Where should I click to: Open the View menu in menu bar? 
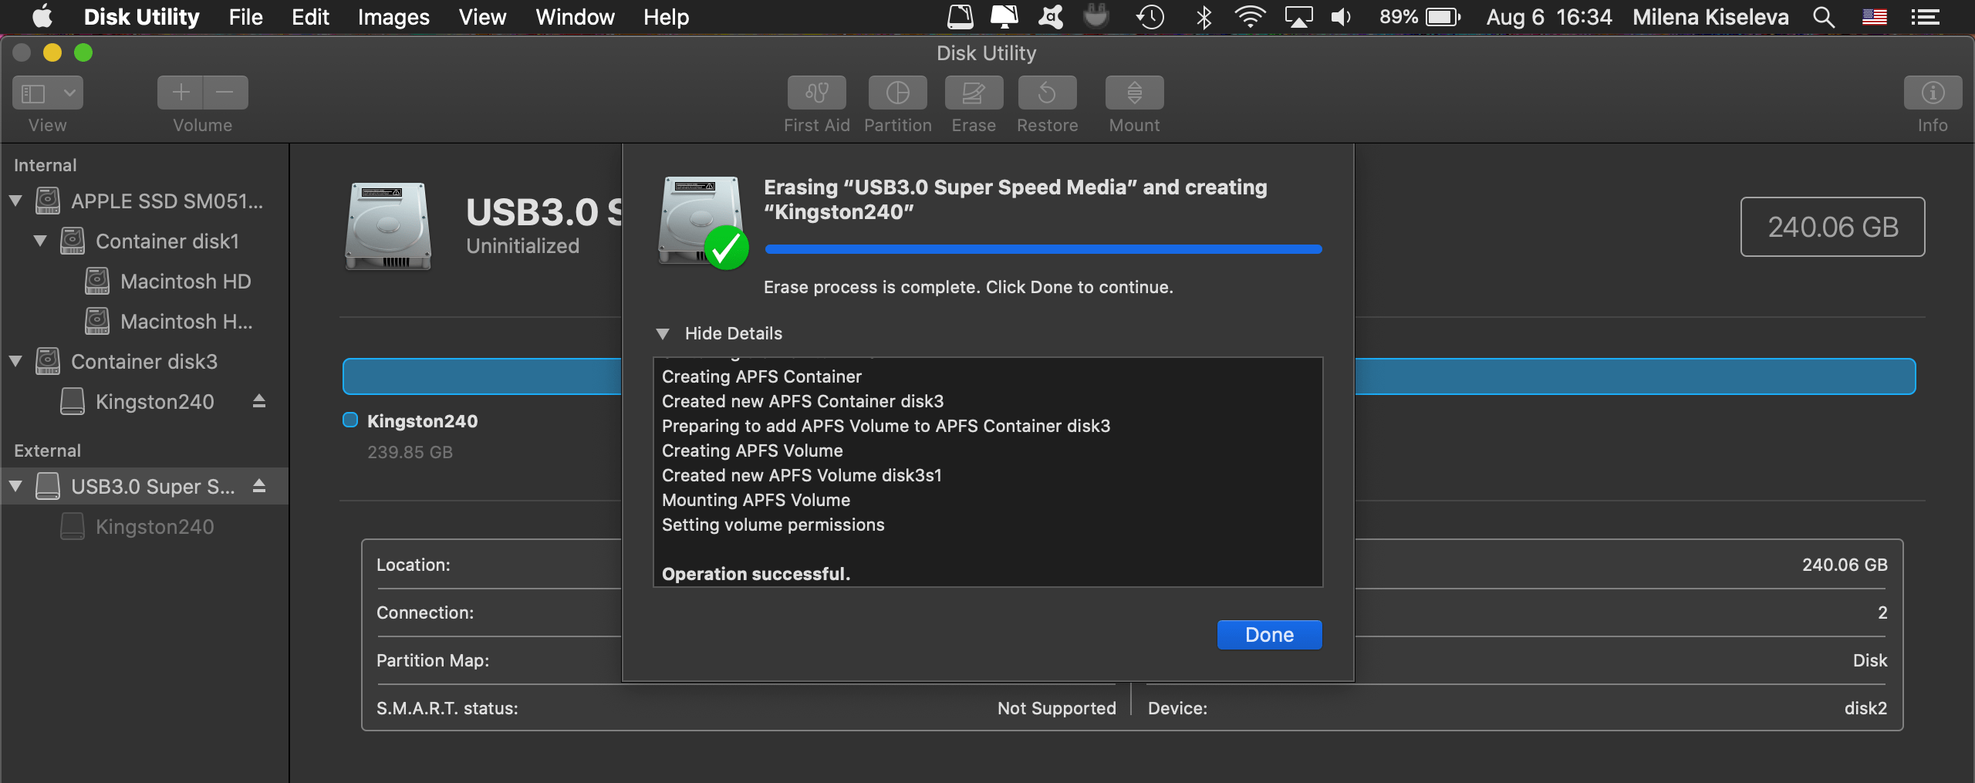(x=482, y=17)
